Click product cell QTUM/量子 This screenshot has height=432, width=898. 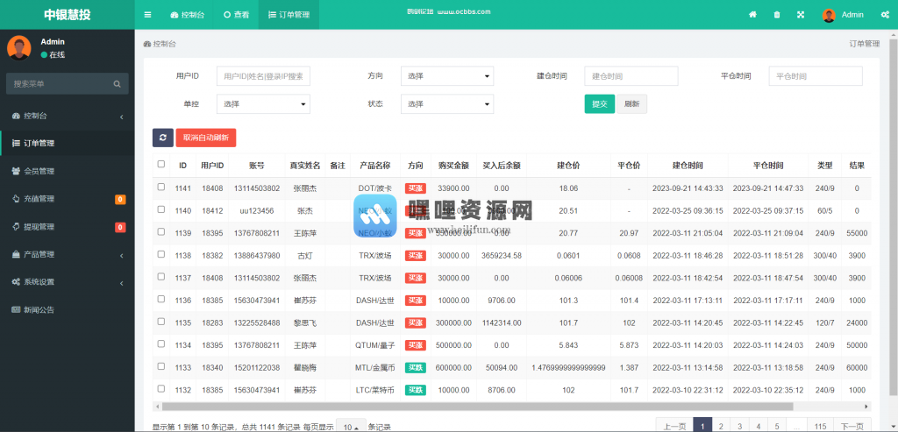[x=375, y=345]
